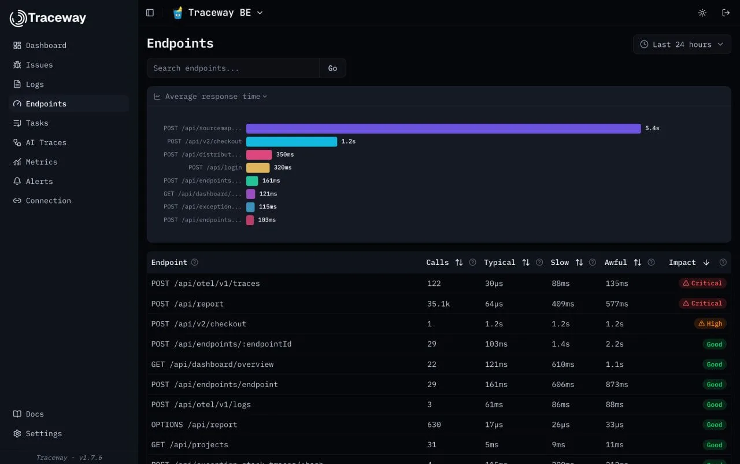Toggle the sidebar panel icon

pyautogui.click(x=150, y=13)
